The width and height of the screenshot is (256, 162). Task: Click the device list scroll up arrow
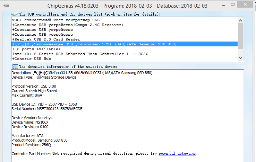(x=240, y=20)
